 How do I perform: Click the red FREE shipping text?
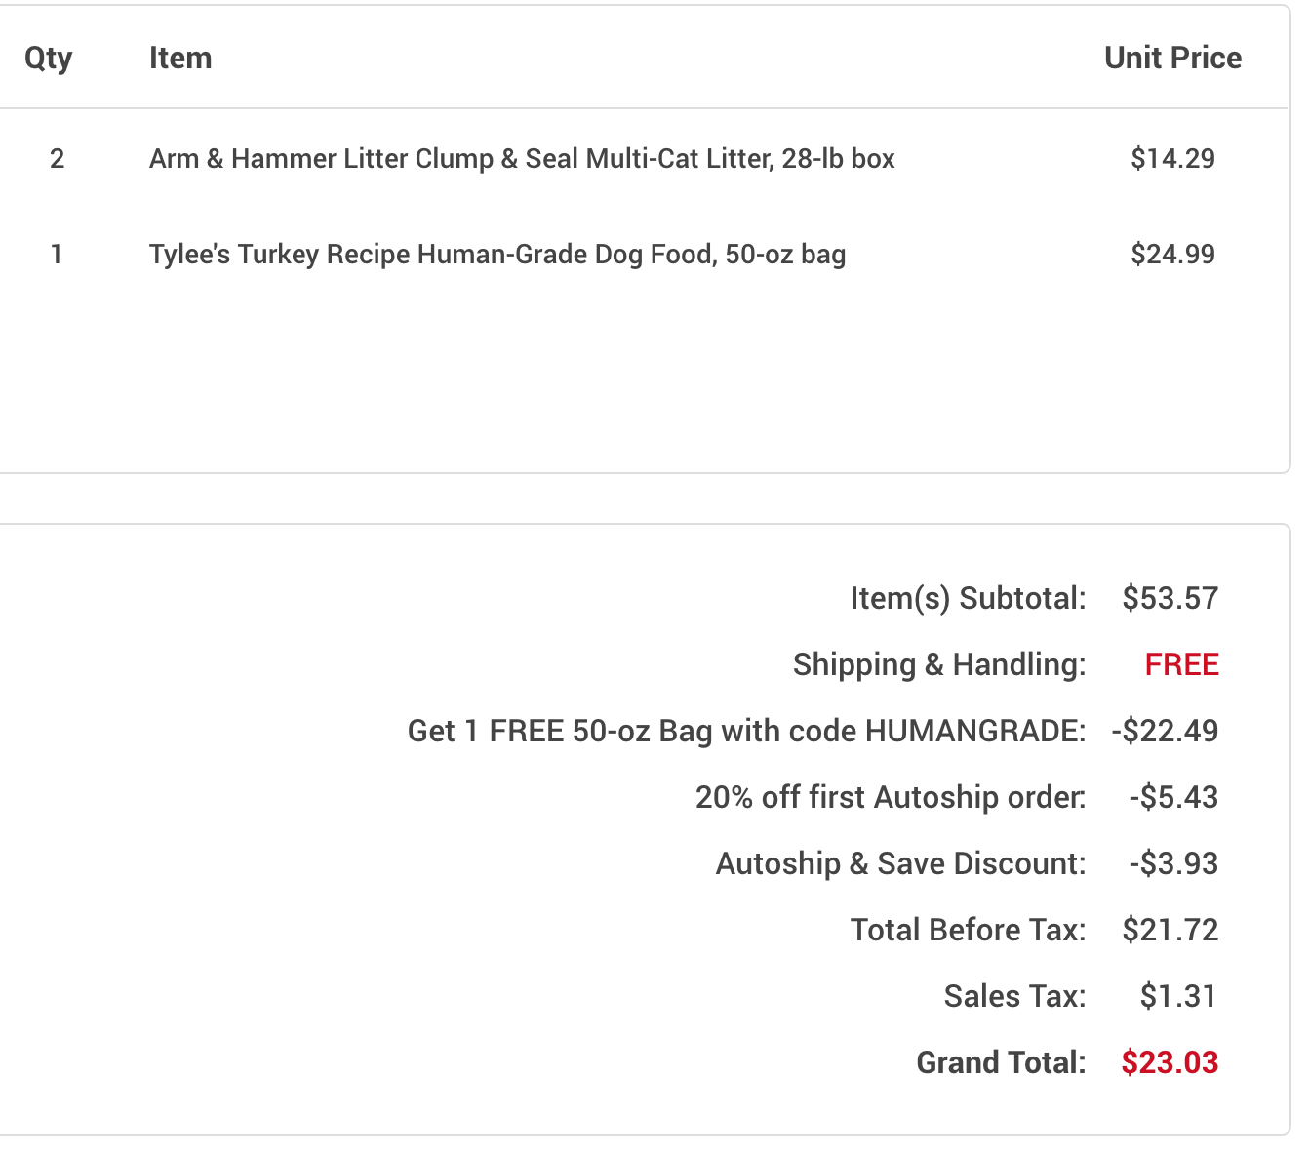tap(1181, 664)
